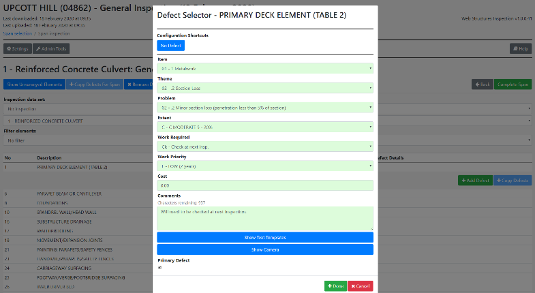Expand the Theme dropdown showing Section Loss
The height and width of the screenshot is (293, 535).
(265, 88)
